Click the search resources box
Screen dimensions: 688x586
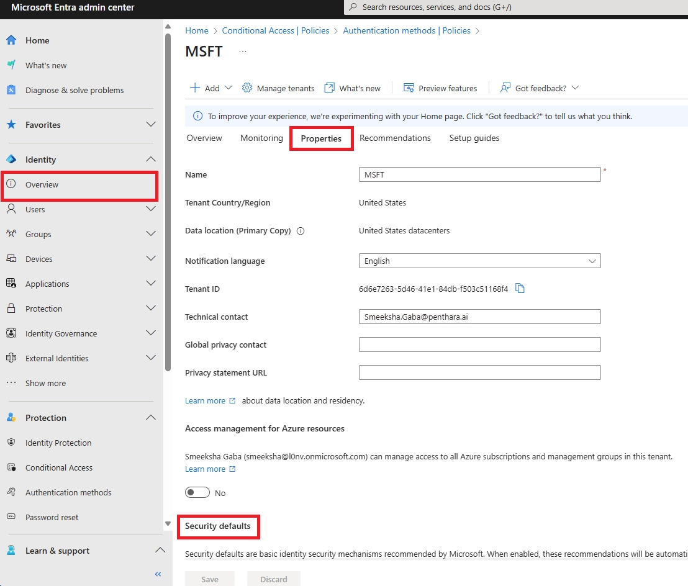[x=516, y=7]
